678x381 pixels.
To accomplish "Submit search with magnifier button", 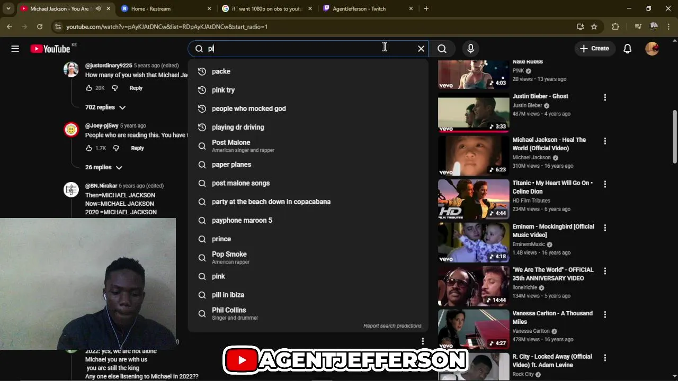I will 442,49.
